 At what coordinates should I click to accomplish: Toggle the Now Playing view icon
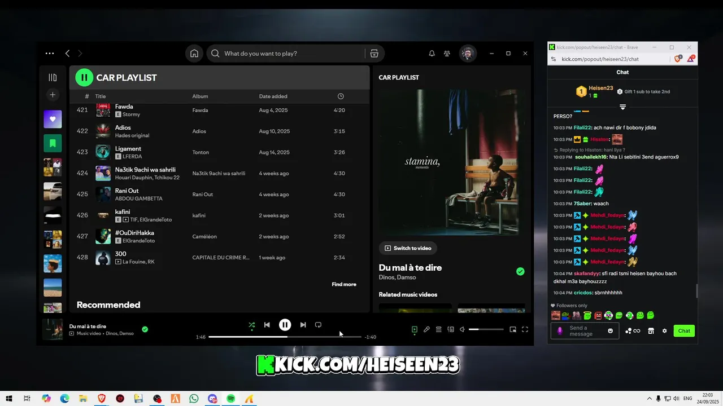point(415,329)
